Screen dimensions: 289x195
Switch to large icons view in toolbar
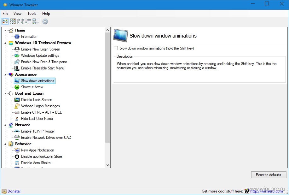coord(5,21)
